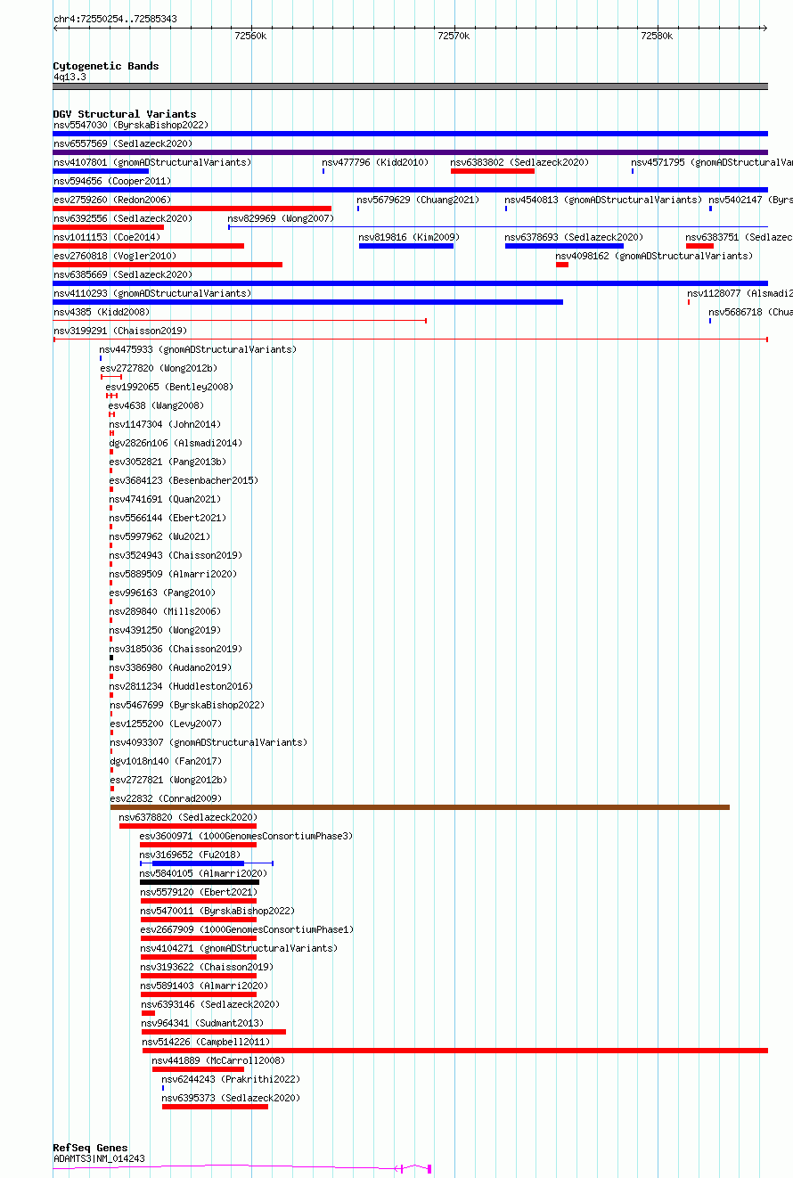This screenshot has width=793, height=1178.
Task: Click the dgv2826n106 (Alsmadi2014) label
Action: pyautogui.click(x=176, y=444)
